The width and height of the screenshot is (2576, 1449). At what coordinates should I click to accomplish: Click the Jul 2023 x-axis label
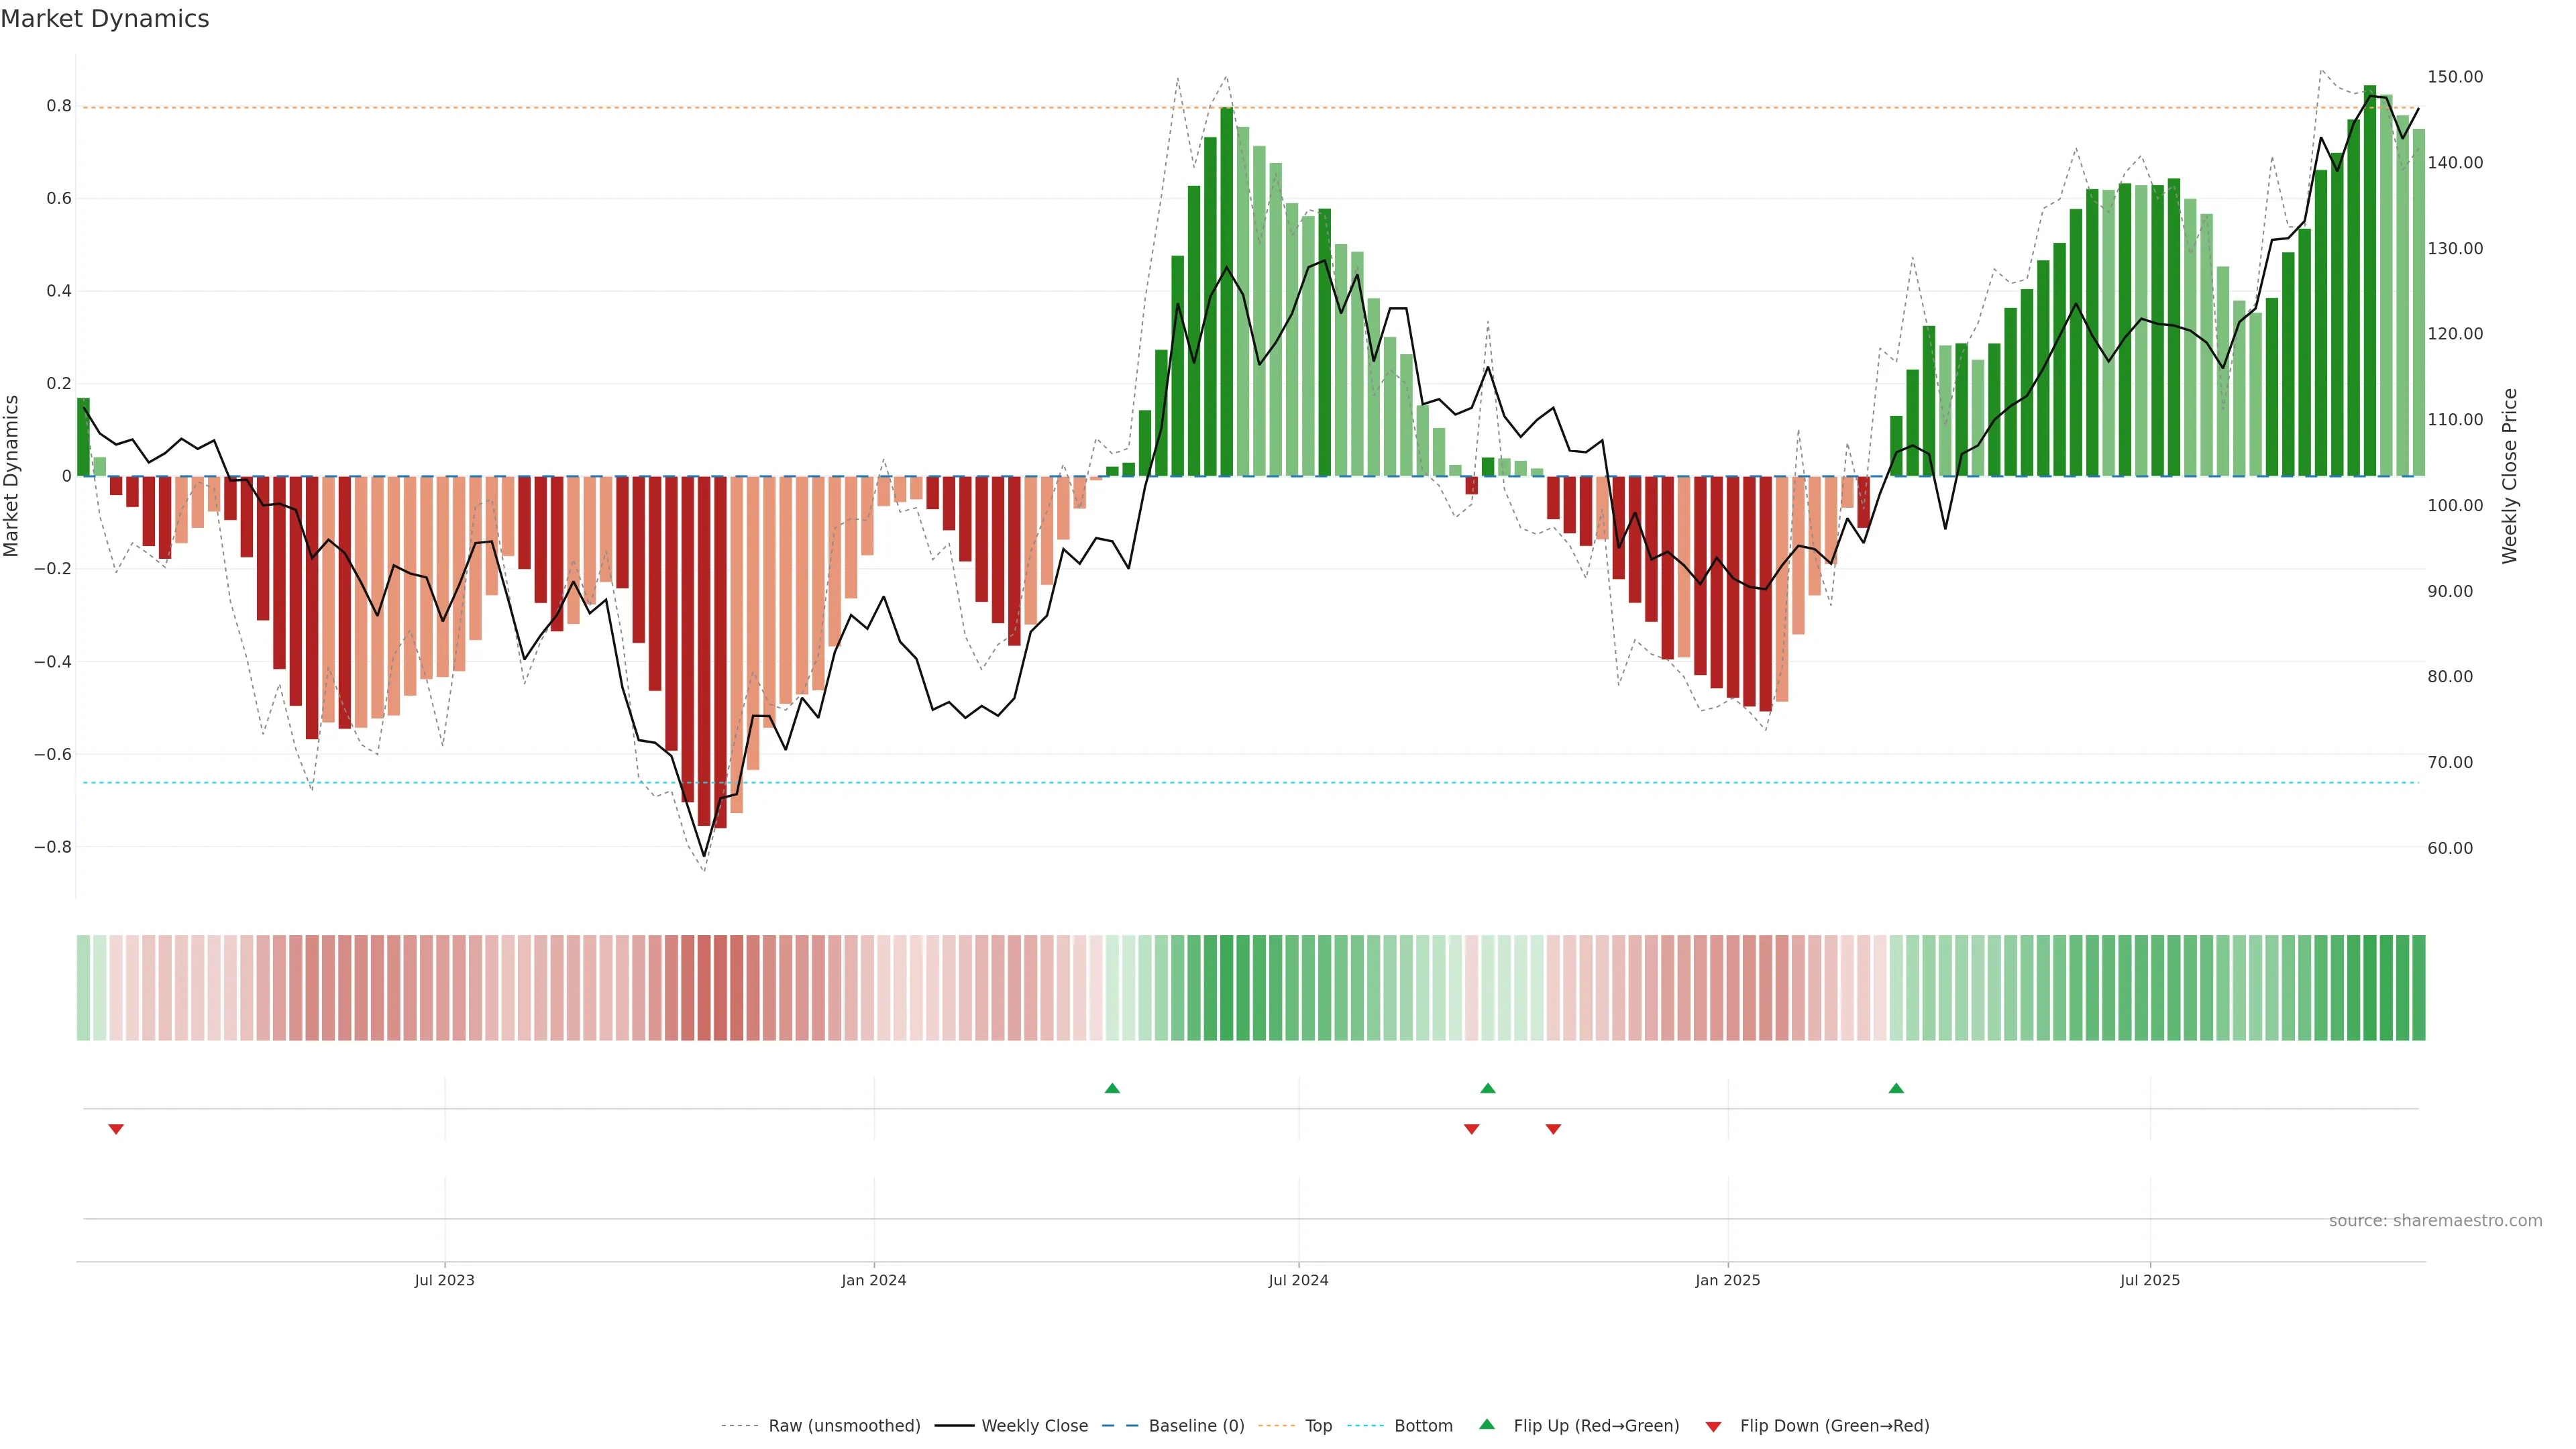(444, 1280)
